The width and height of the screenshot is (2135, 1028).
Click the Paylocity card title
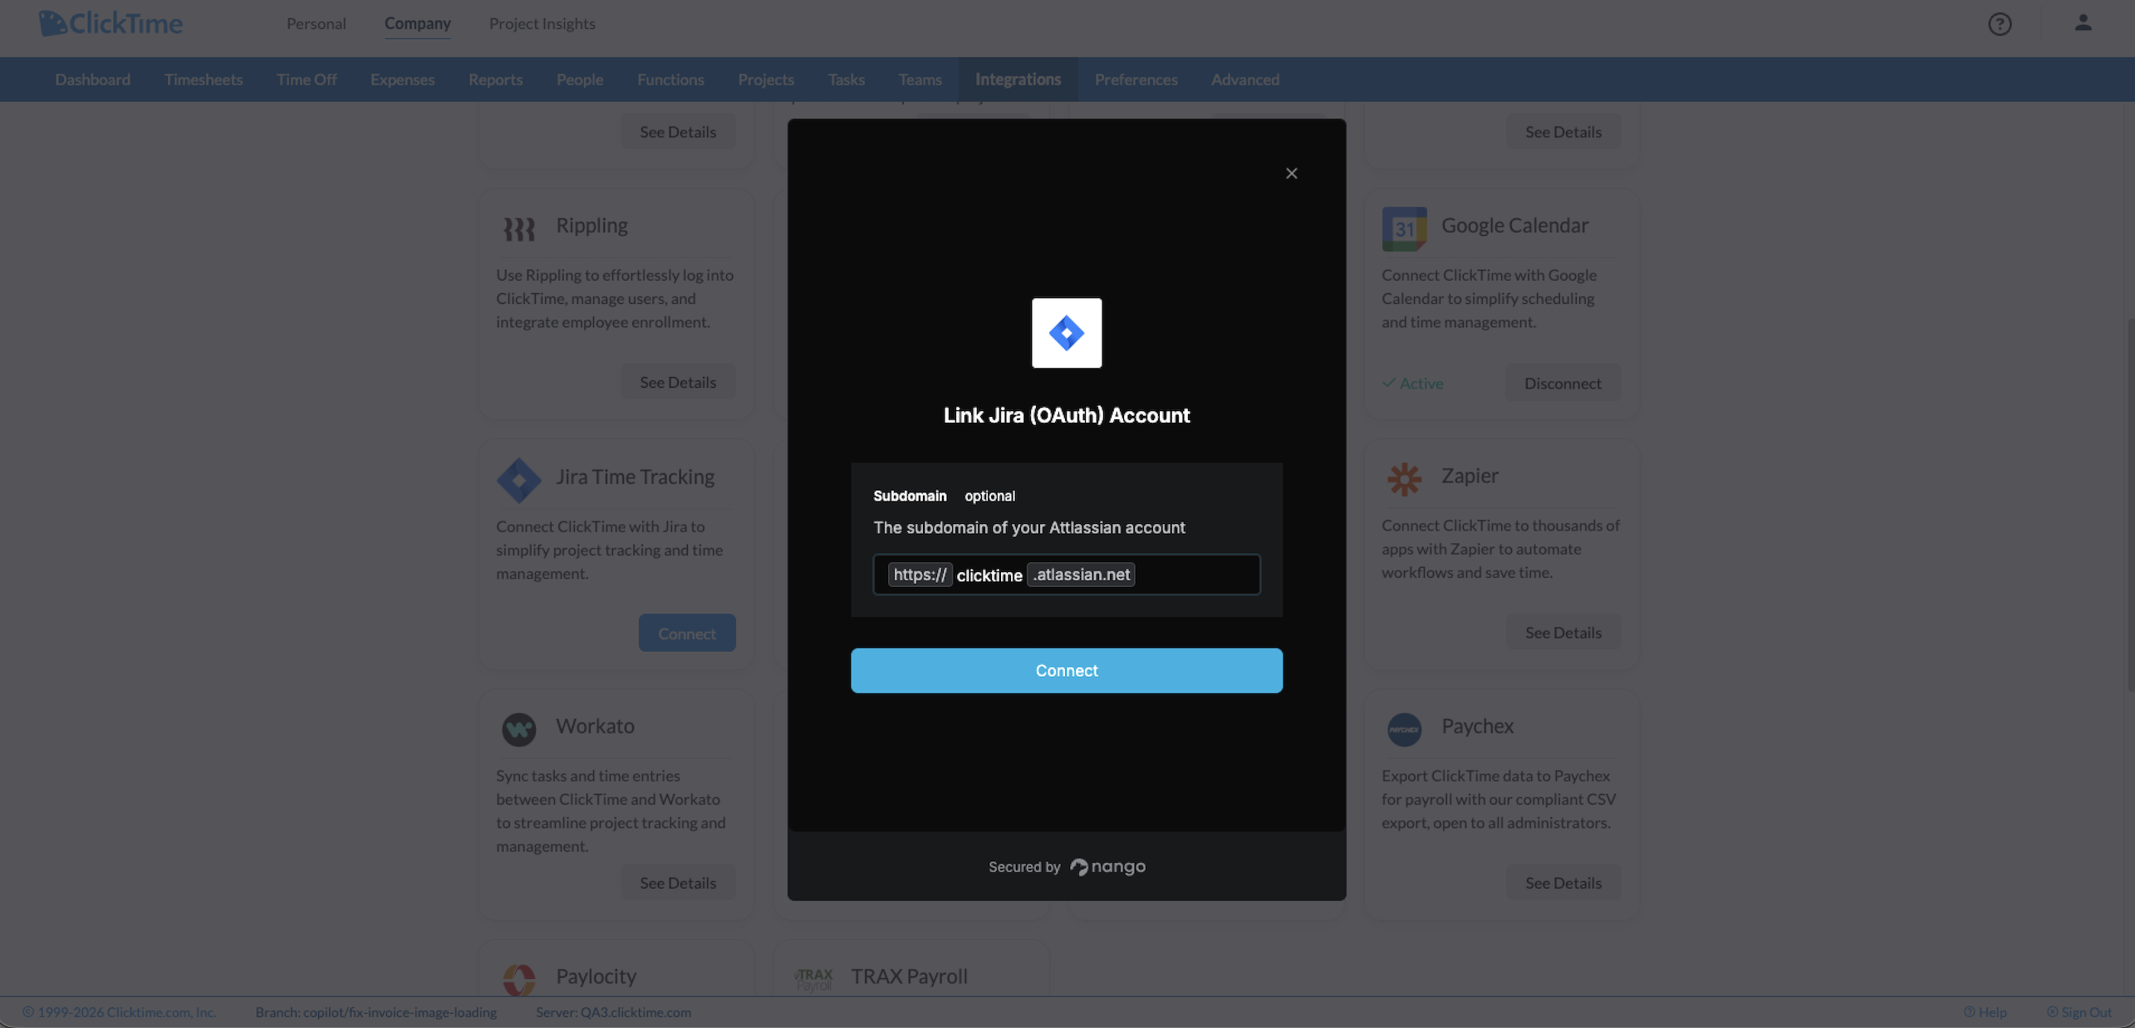tap(596, 976)
